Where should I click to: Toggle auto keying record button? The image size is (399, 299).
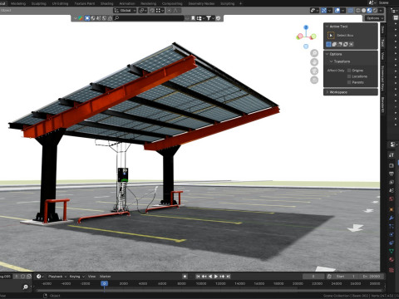click(x=185, y=277)
